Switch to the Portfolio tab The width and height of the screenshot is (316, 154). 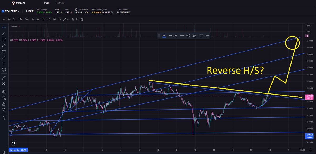tap(60, 3)
